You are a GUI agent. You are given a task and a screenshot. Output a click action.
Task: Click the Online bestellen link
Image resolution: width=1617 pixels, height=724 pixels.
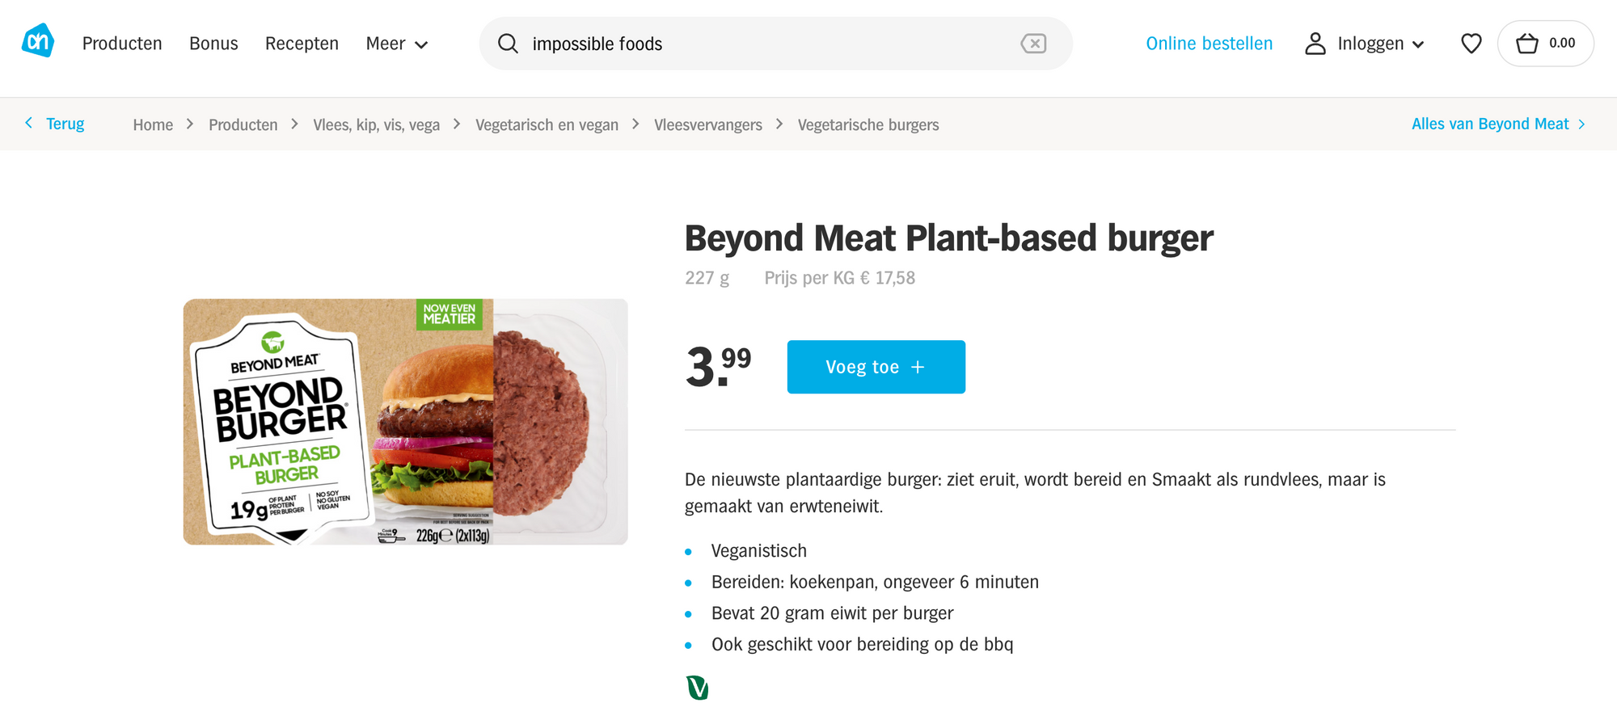[x=1209, y=44]
